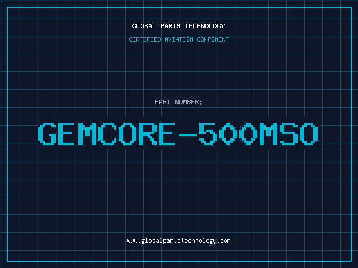Click the word PARTS in the heading
The height and width of the screenshot is (268, 358).
point(171,26)
